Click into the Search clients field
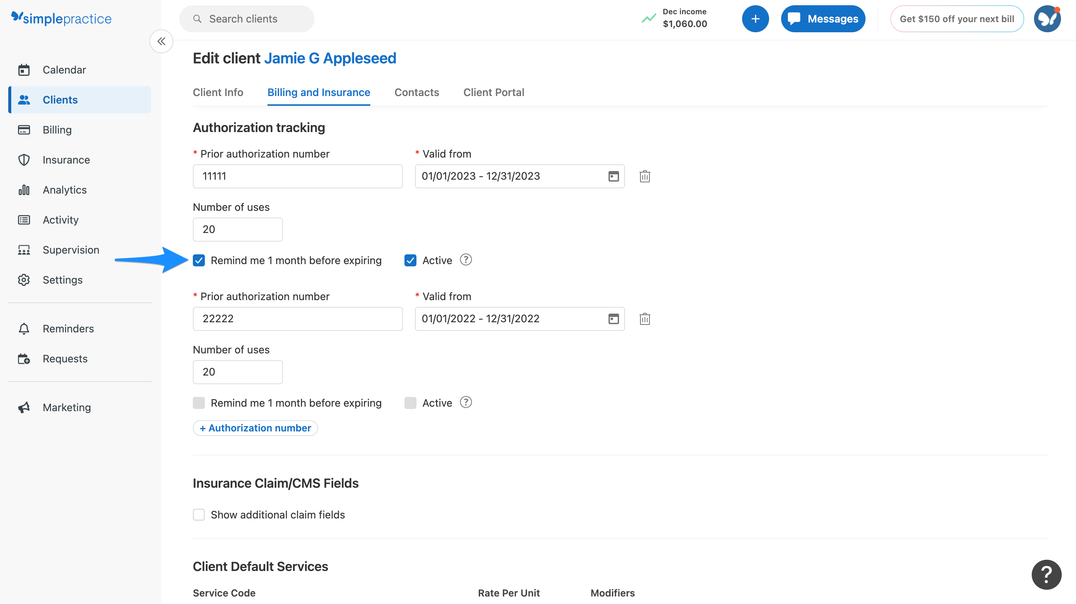The image size is (1076, 604). point(246,18)
